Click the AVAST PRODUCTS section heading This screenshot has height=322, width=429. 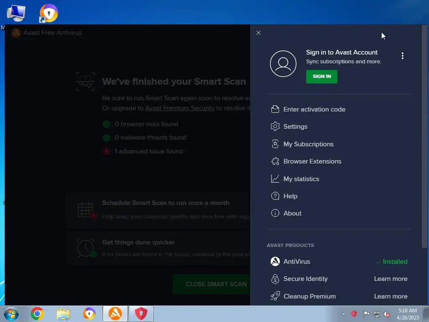290,245
